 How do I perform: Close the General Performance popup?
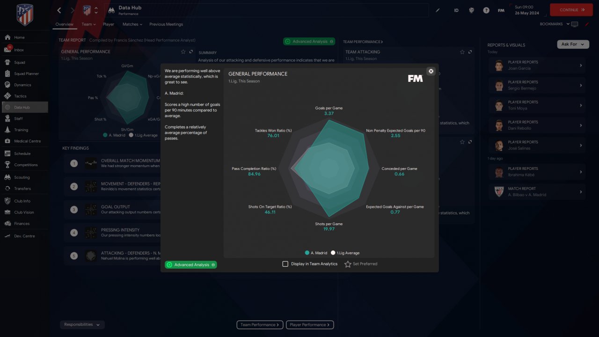click(x=431, y=71)
